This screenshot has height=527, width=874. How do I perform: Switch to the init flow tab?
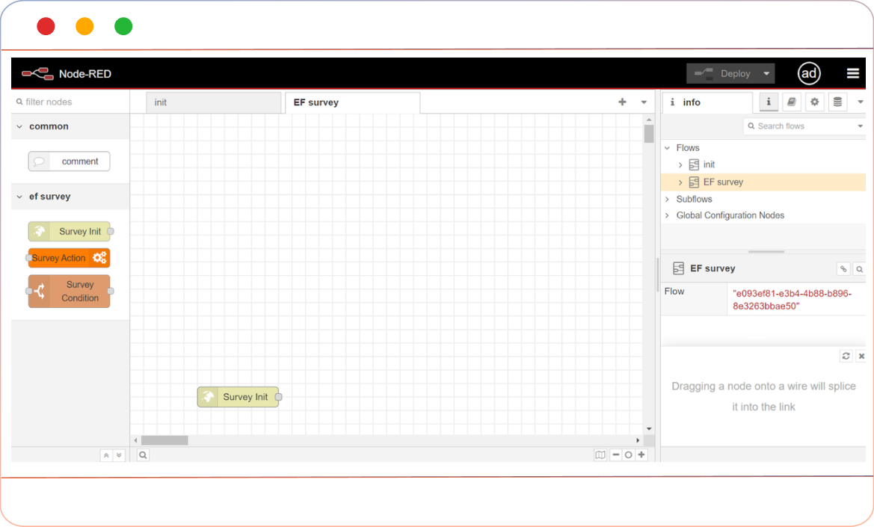pyautogui.click(x=213, y=102)
